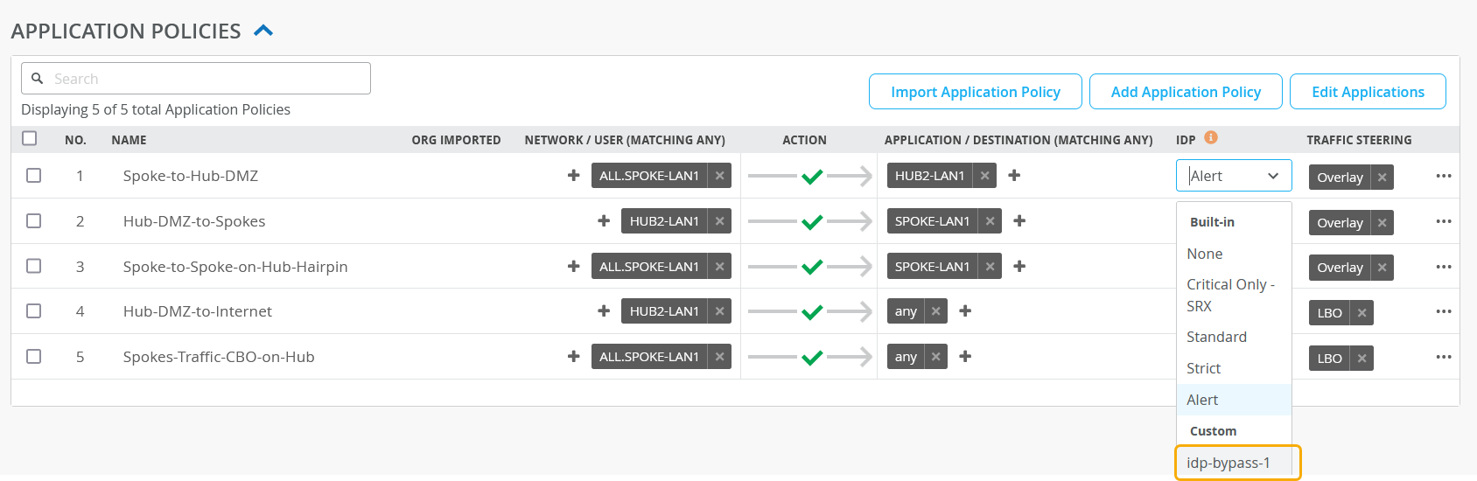This screenshot has height=481, width=1477.
Task: Pick Critical Only - SRX option
Action: pyautogui.click(x=1229, y=295)
